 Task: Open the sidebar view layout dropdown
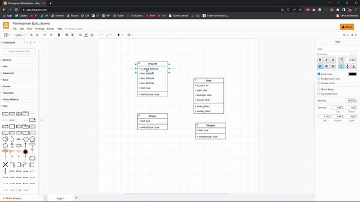tap(7, 35)
